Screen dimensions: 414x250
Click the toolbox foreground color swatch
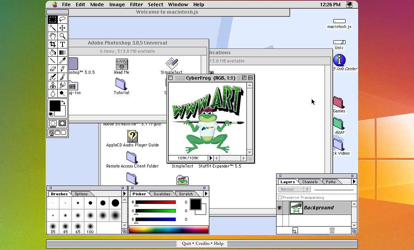(x=55, y=105)
